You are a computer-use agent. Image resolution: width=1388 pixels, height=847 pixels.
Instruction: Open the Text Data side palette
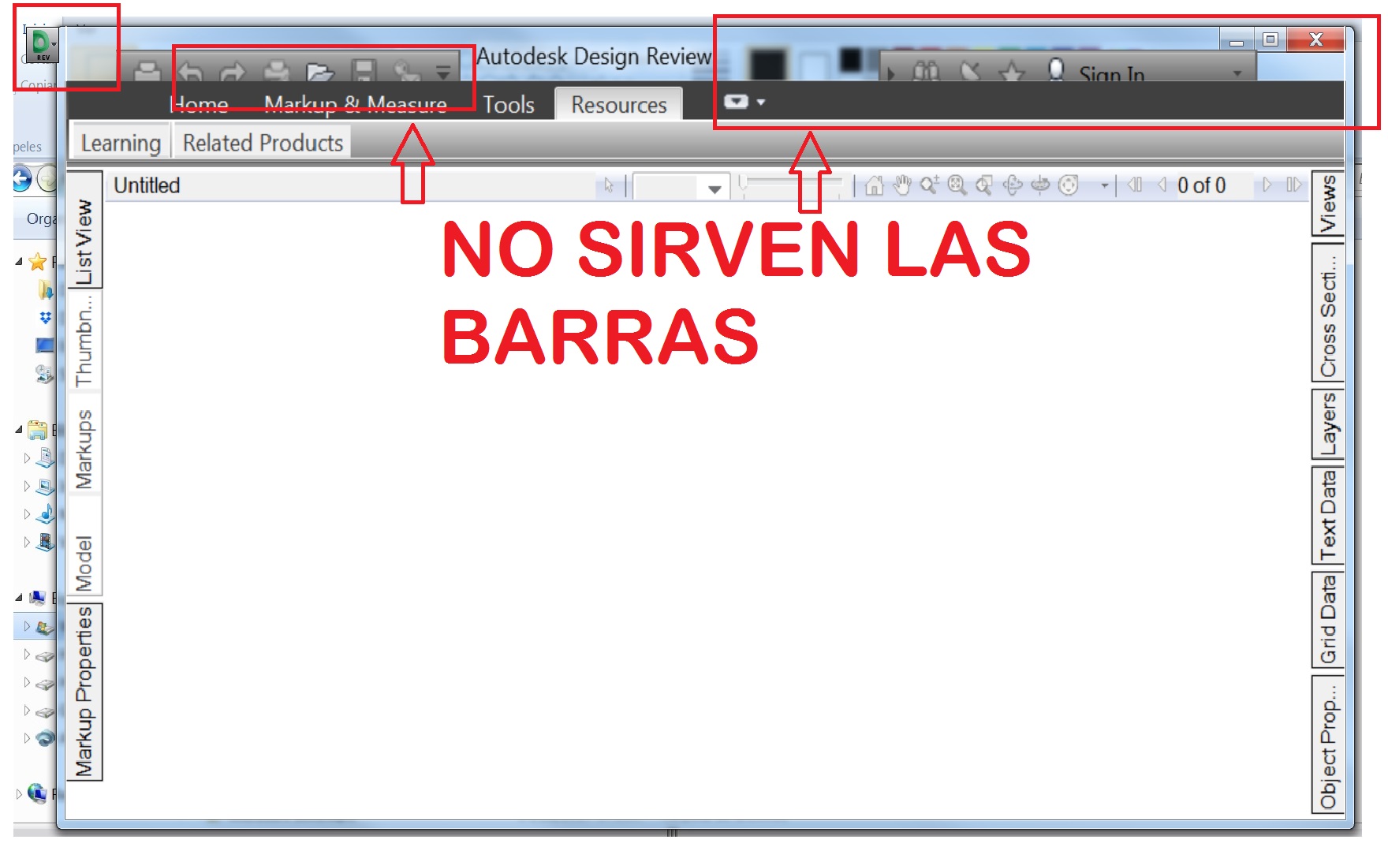tap(1328, 516)
